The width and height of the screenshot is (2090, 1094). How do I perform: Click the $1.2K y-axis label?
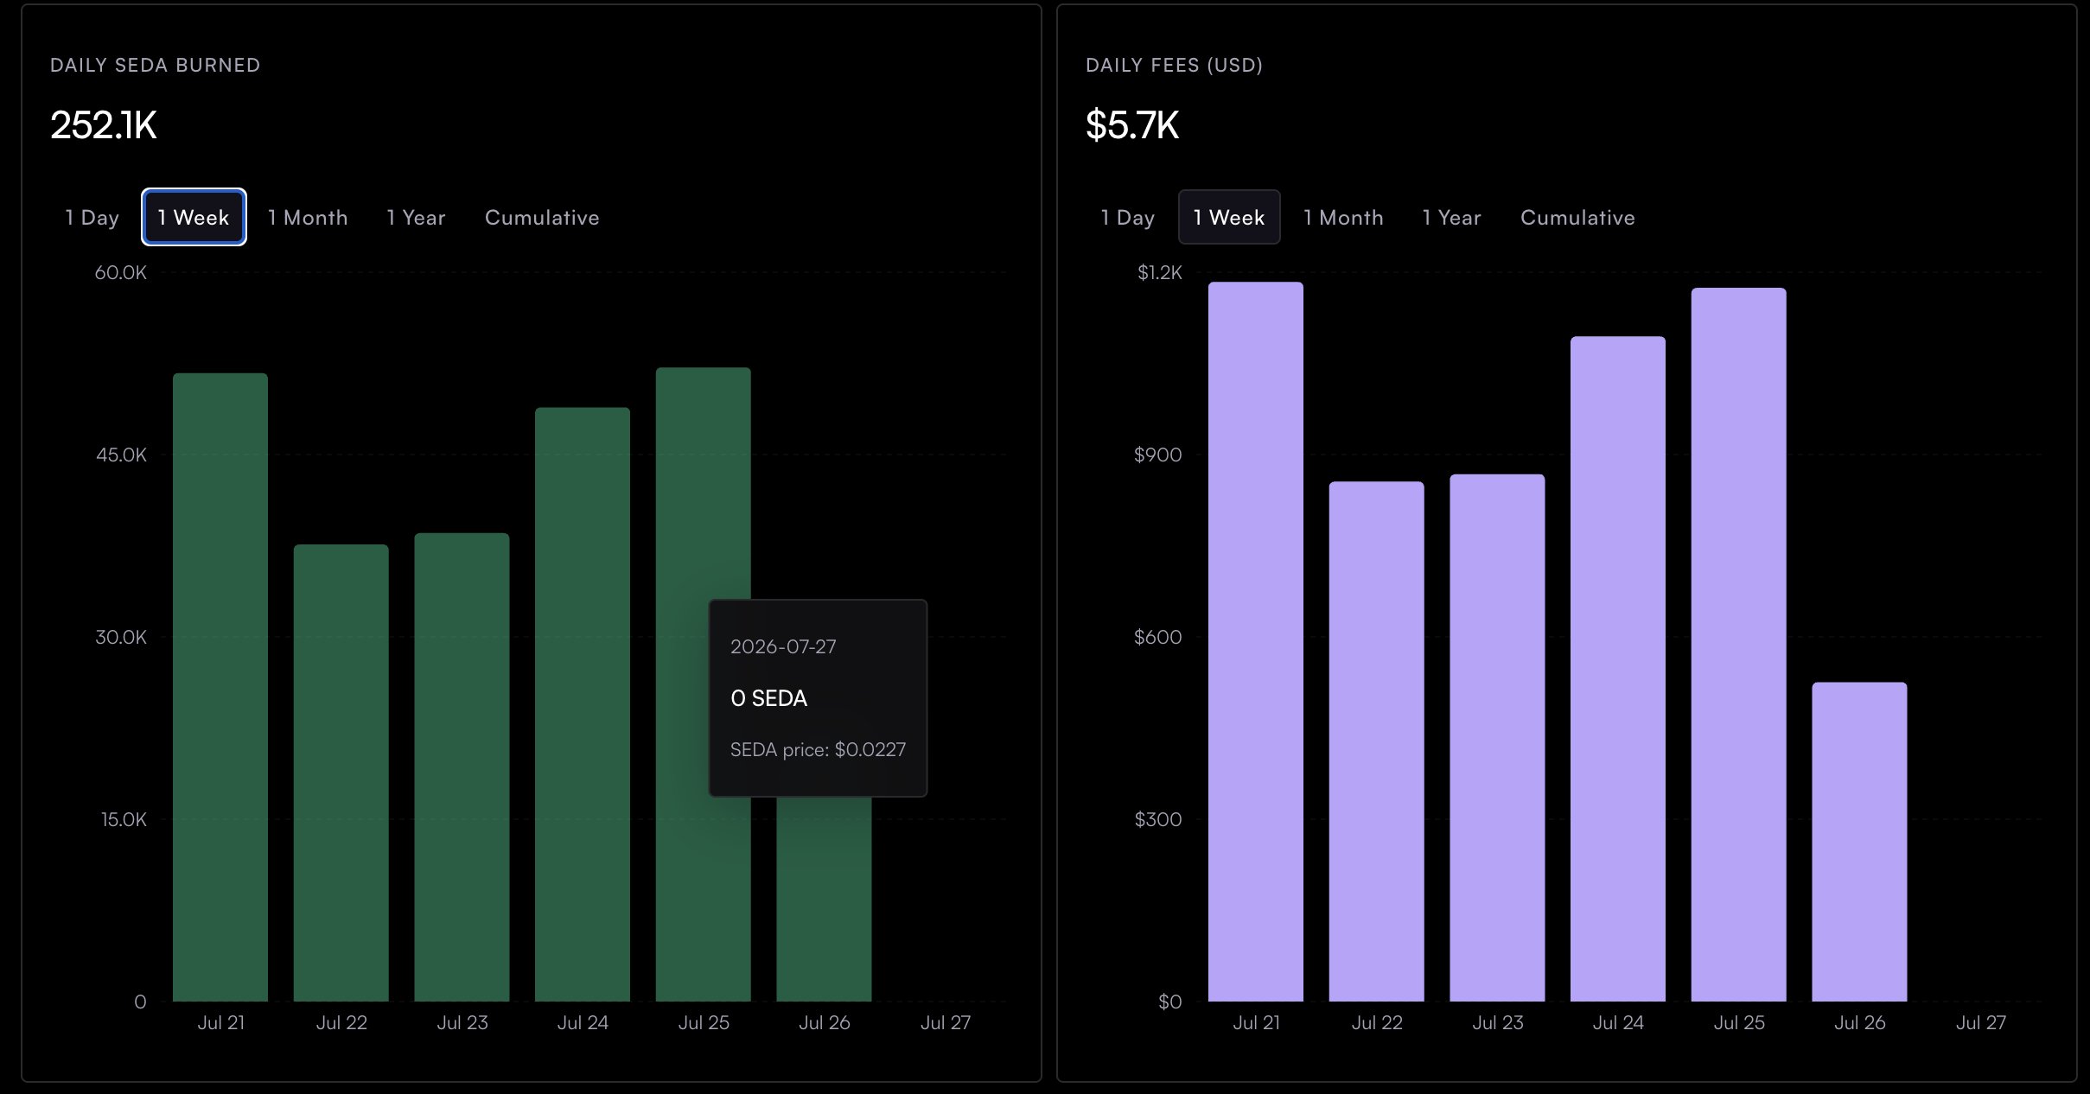1160,272
